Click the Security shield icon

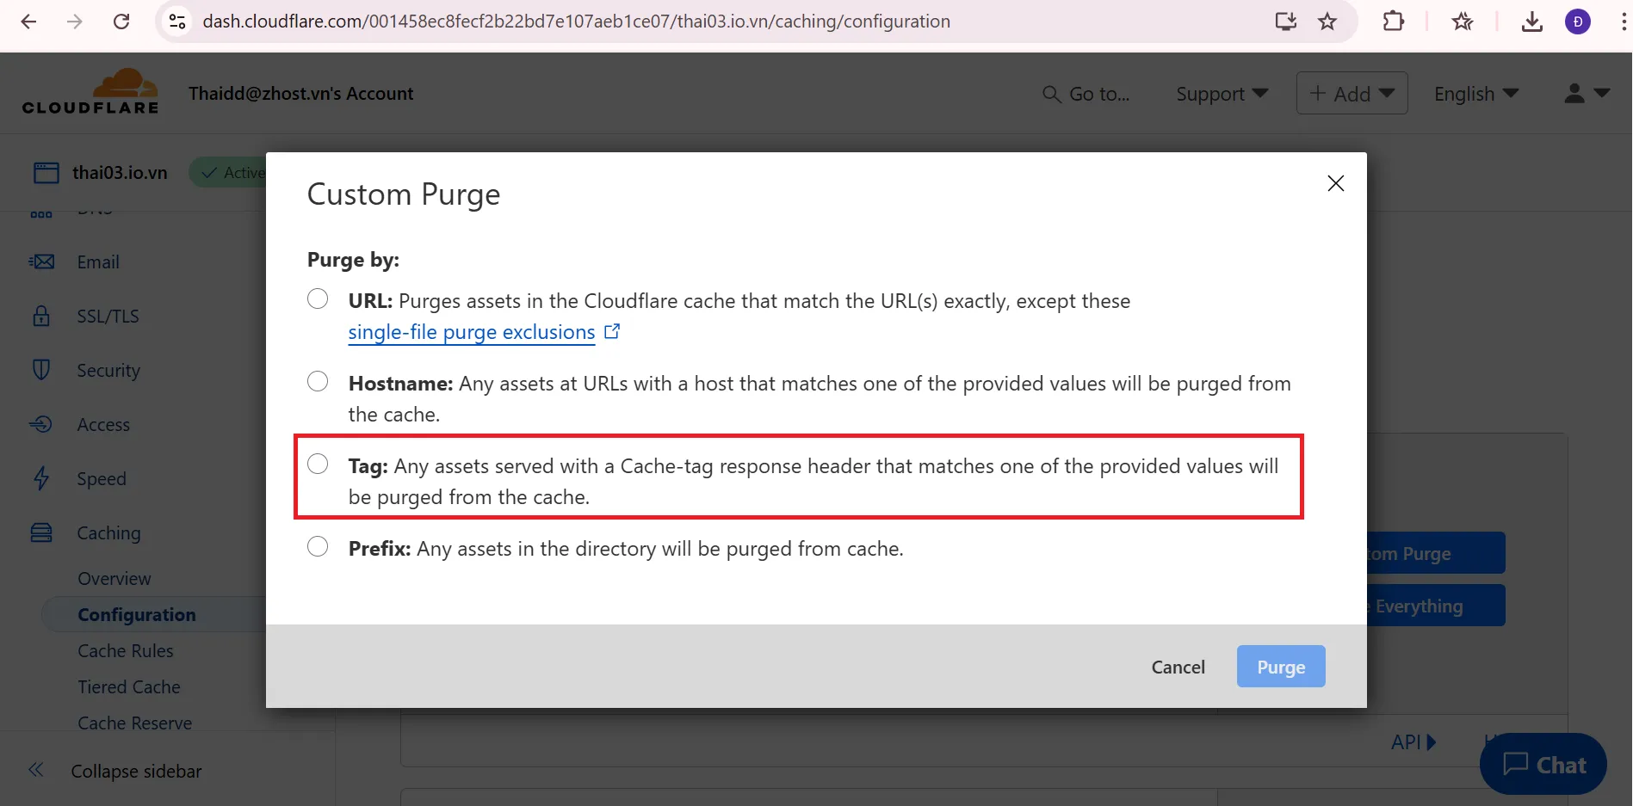click(x=41, y=370)
